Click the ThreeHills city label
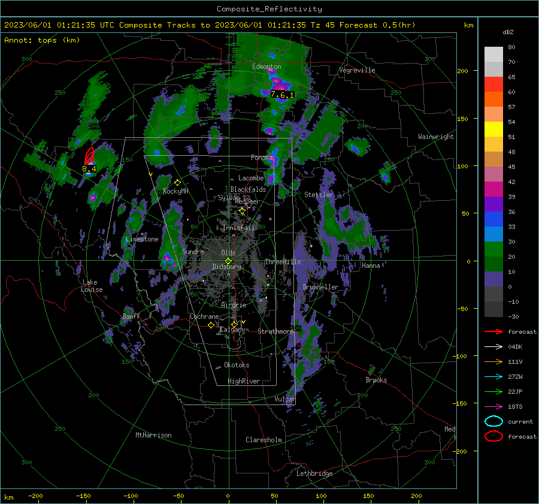Image resolution: width=539 pixels, height=504 pixels. tap(283, 262)
